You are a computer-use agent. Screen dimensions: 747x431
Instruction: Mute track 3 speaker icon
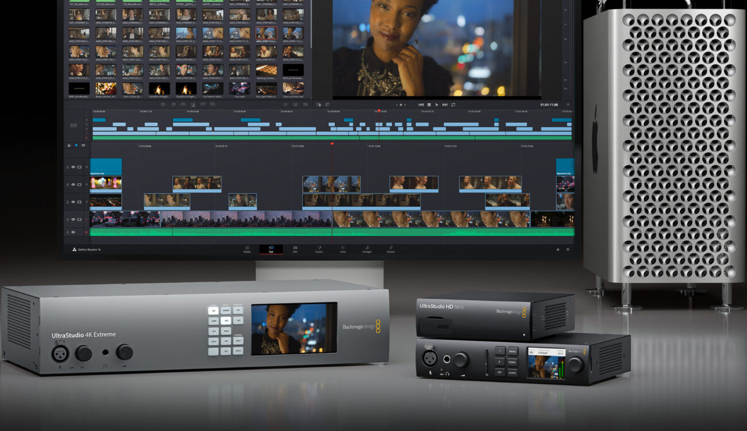(x=74, y=184)
